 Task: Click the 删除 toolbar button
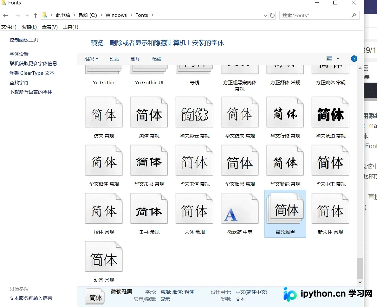click(x=135, y=59)
